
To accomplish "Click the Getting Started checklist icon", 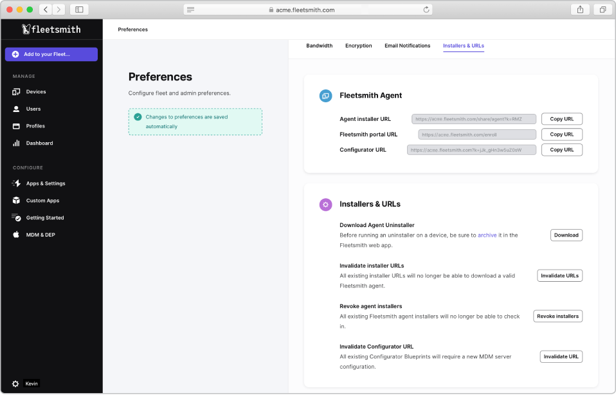I will coord(16,217).
